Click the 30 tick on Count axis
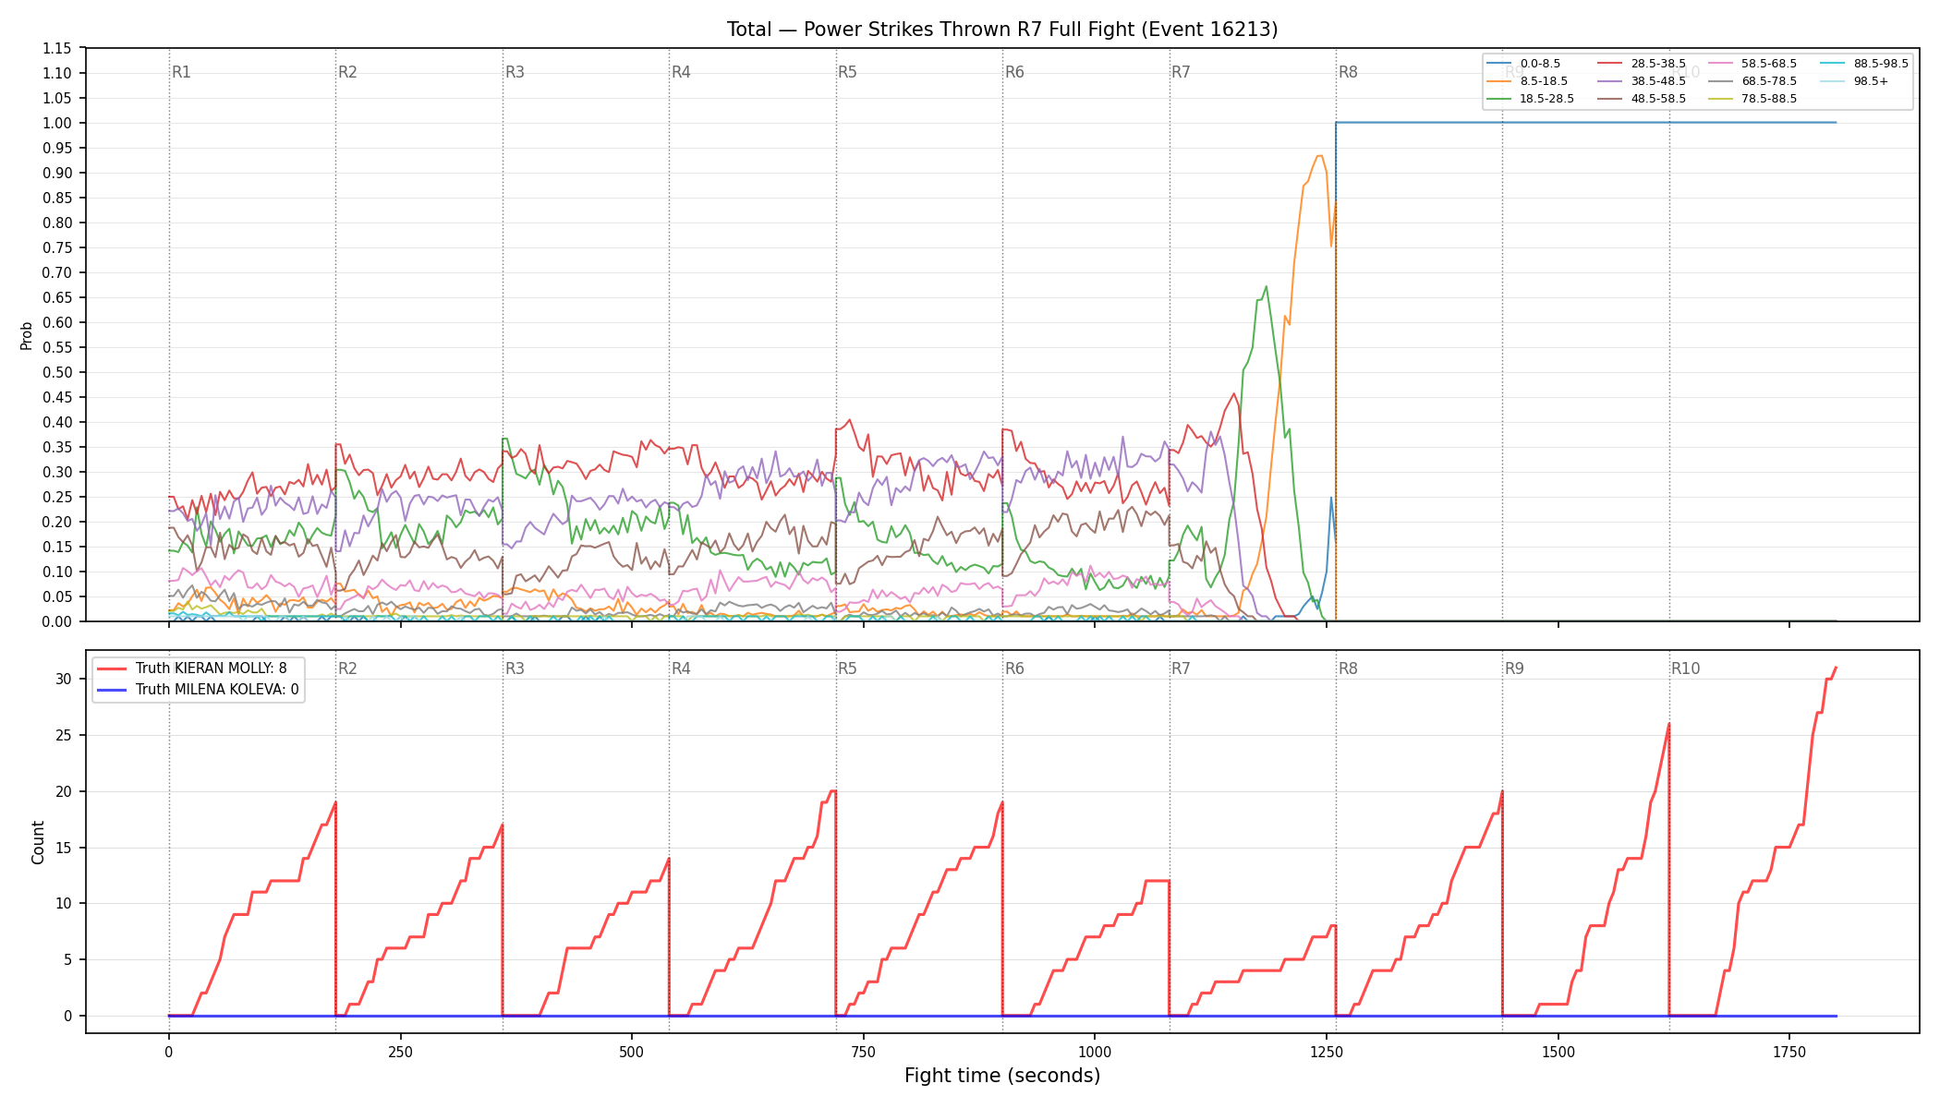Viewport: 1940px width, 1108px height. (x=64, y=679)
